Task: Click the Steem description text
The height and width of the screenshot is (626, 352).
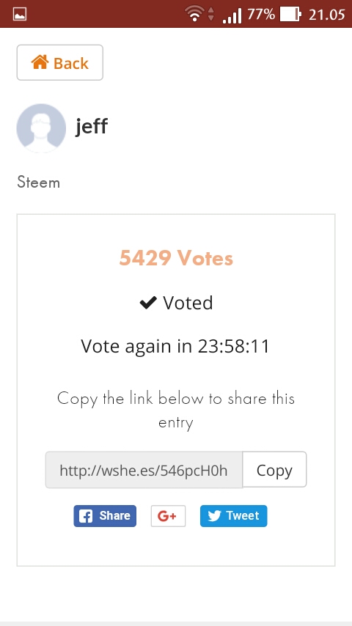Action: [x=38, y=183]
